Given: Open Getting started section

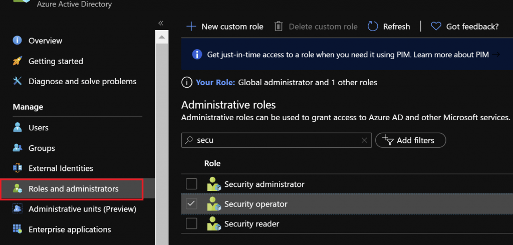Looking at the screenshot, I should coord(56,61).
